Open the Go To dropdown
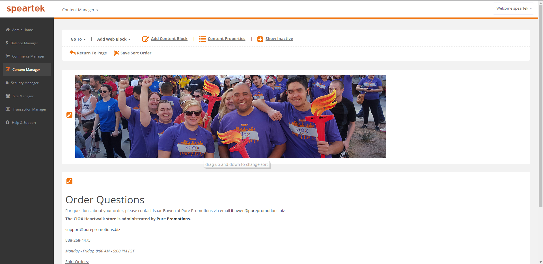Screen dimensions: 543x264 pos(78,39)
